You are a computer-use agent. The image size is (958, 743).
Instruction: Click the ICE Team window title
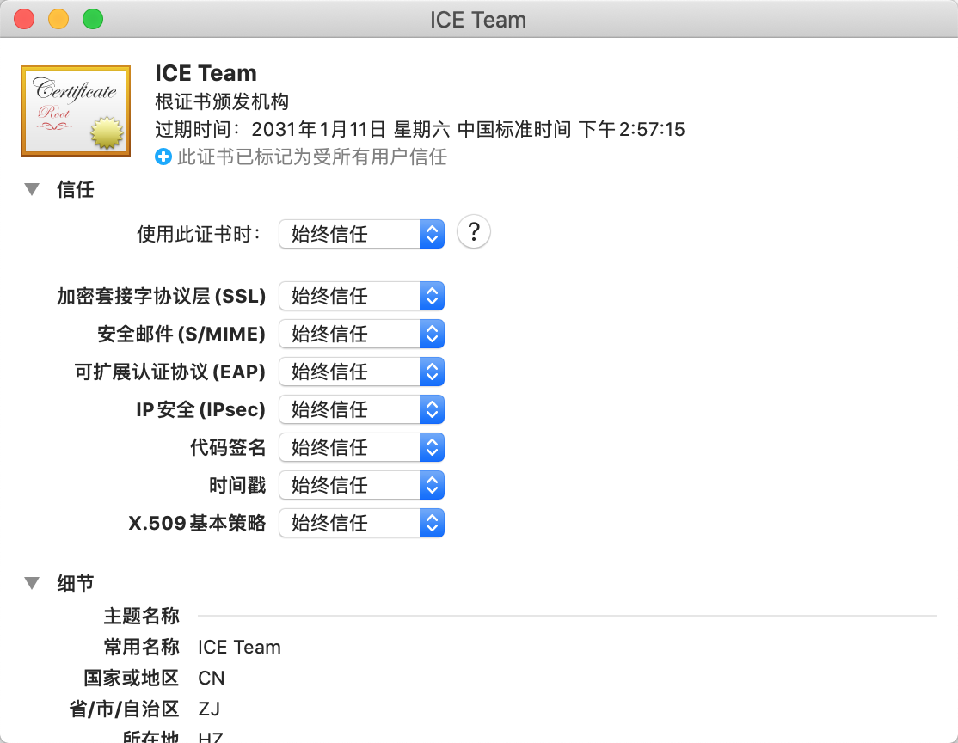click(478, 19)
